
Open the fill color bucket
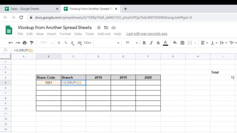pyautogui.click(x=175, y=43)
